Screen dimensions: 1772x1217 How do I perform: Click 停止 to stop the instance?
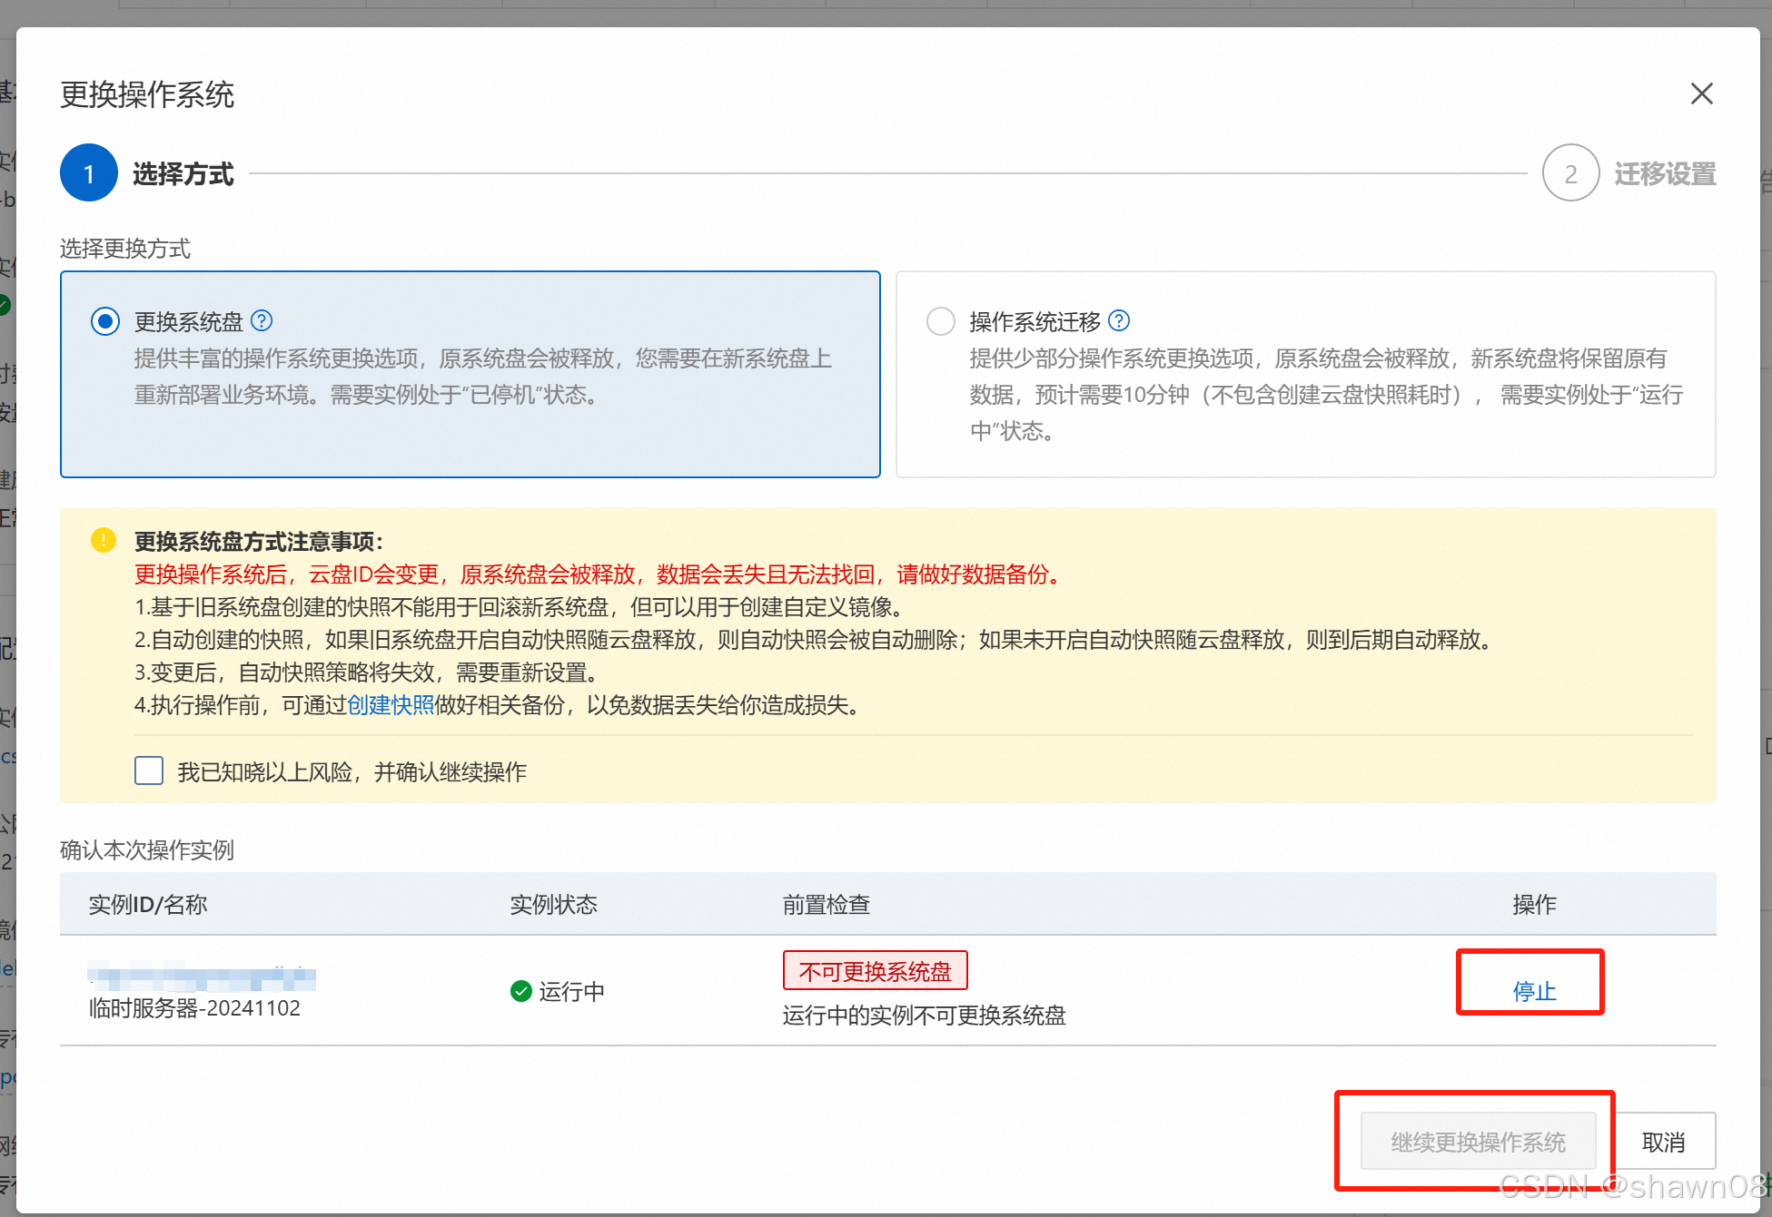(x=1534, y=991)
